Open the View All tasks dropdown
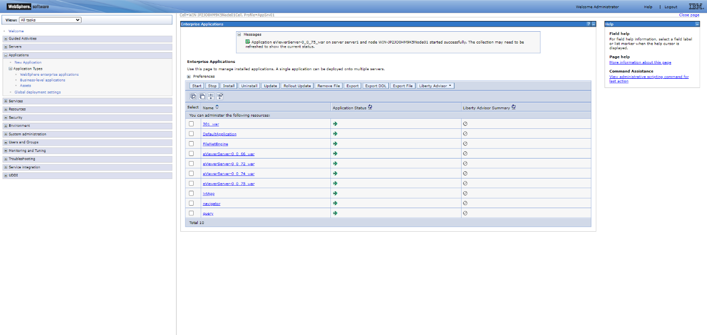Screen dimensions: 707x335 pos(50,20)
